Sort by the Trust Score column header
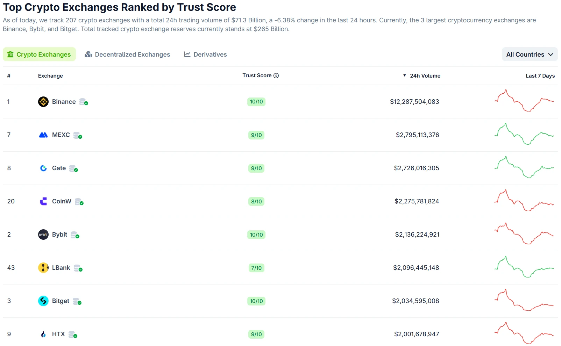 (x=257, y=75)
